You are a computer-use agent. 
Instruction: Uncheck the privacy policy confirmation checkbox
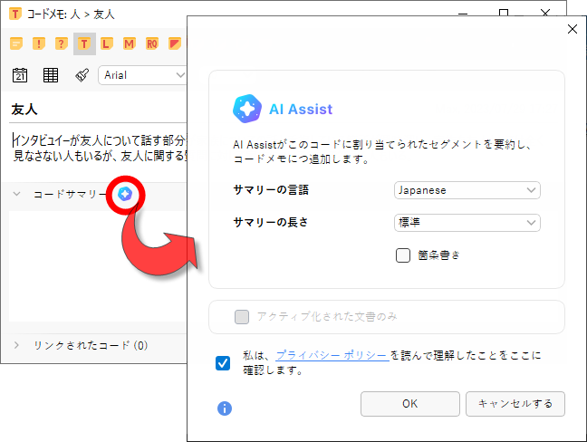click(x=223, y=363)
